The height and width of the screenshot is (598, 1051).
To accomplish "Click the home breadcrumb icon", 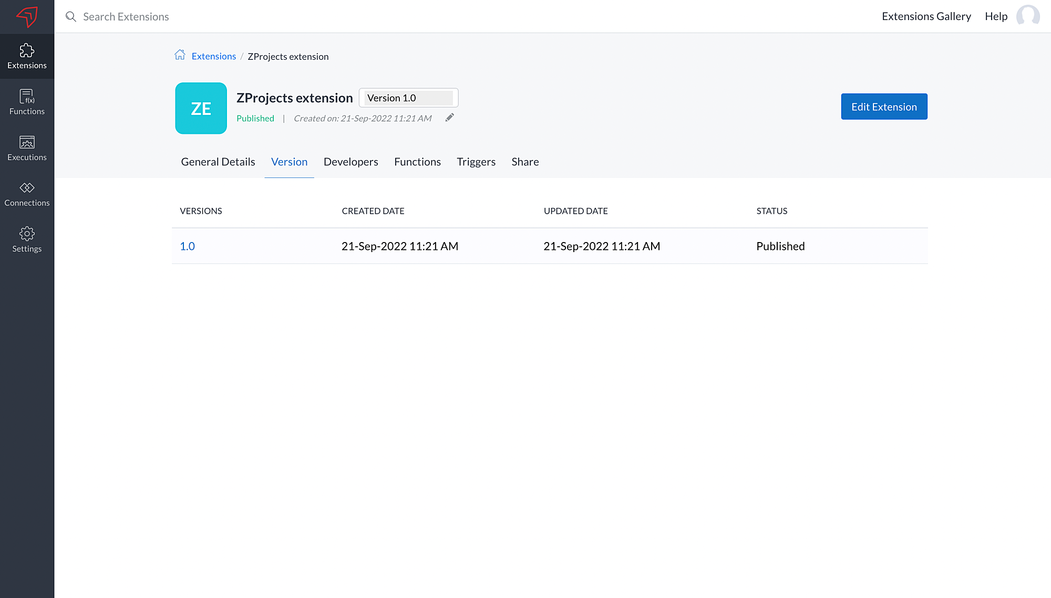I will [x=180, y=55].
